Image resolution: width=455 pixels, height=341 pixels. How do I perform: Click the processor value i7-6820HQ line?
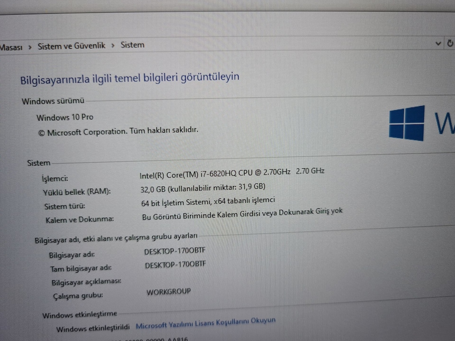click(231, 173)
